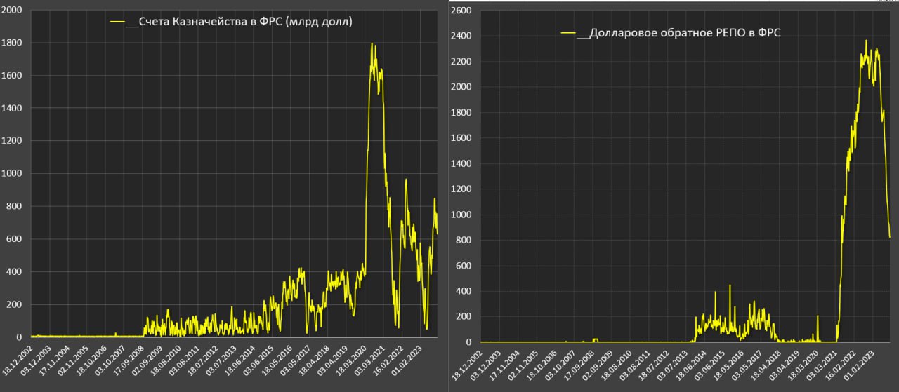The image size is (899, 392).
Task: Click the yellow legend line for Счета Казначейства
Action: [117, 22]
